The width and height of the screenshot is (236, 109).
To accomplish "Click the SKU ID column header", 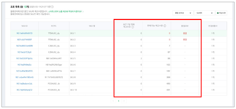I will click(24, 26).
